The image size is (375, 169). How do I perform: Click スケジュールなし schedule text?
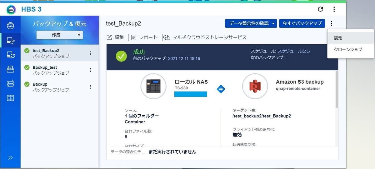coord(294,51)
